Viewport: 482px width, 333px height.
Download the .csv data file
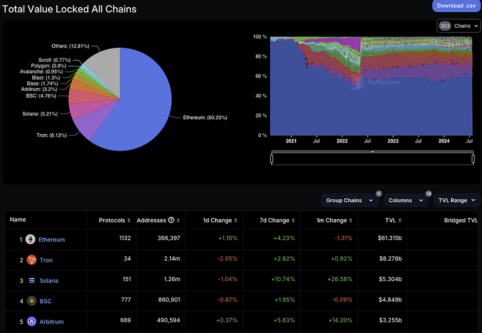[456, 6]
